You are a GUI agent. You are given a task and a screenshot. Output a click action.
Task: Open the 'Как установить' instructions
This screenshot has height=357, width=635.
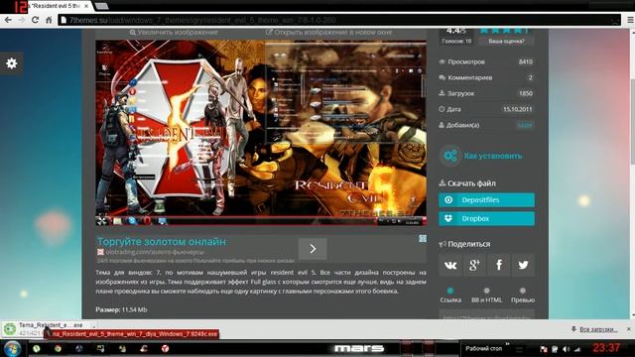pos(493,156)
